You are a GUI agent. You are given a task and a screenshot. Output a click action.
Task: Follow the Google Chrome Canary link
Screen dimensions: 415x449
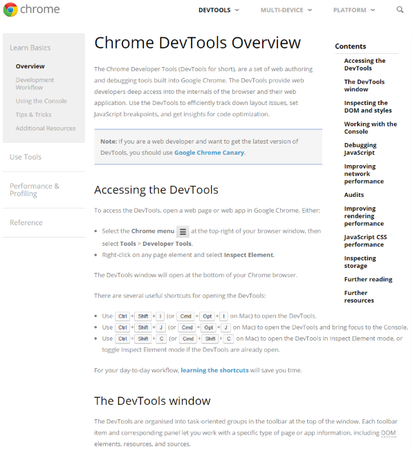(210, 153)
